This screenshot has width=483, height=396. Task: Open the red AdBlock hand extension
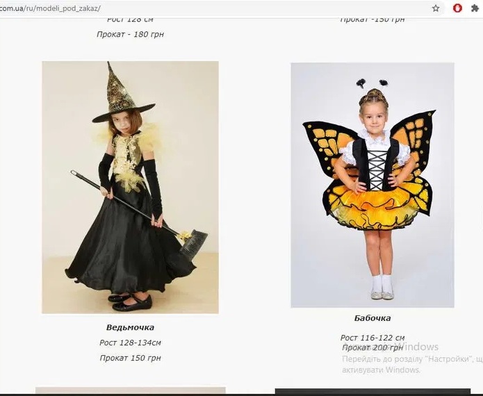pos(457,8)
